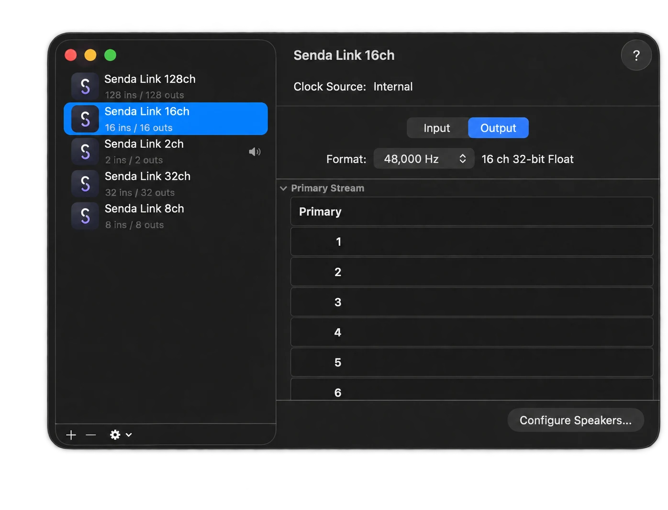
Task: Select channel 6 row
Action: (x=472, y=389)
